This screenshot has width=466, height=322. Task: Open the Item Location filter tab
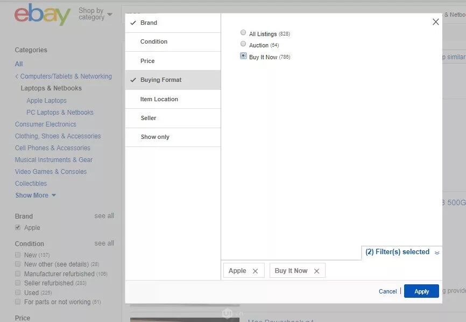[x=173, y=99]
